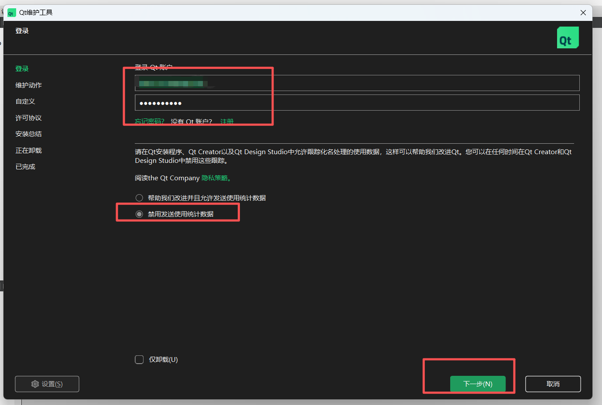
Task: Click the 下一步(N) button
Action: pyautogui.click(x=478, y=384)
